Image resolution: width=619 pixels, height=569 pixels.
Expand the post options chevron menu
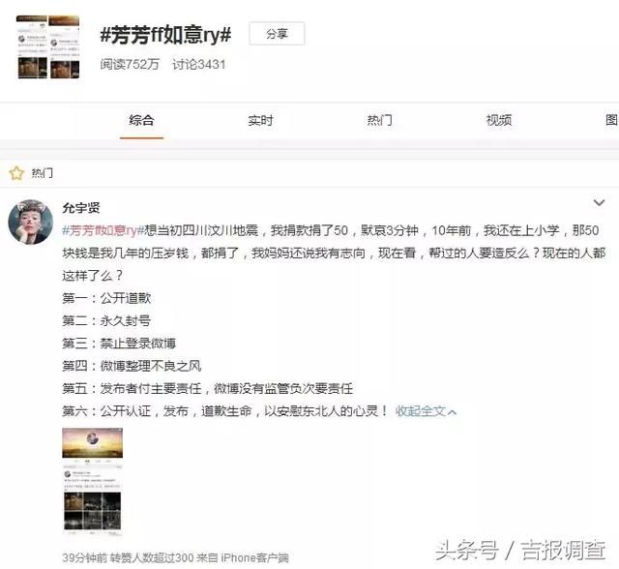(x=599, y=203)
